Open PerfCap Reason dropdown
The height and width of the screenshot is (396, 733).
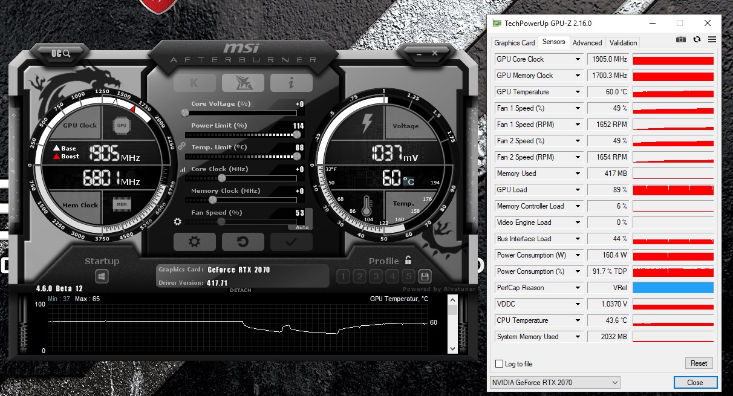pyautogui.click(x=578, y=288)
